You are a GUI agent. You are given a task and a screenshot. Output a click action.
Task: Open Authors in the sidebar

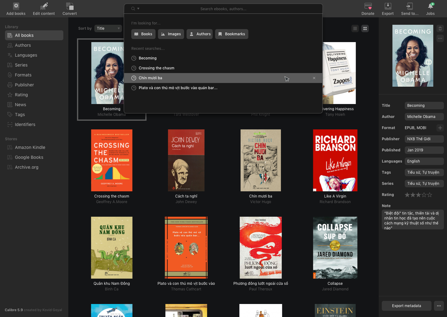tap(34, 45)
